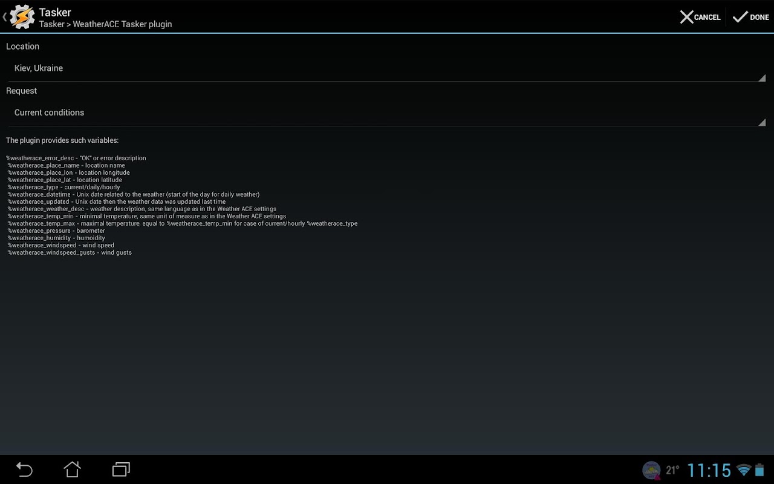Screen dimensions: 774x484
Task: Tap the Tasker title text
Action: [x=55, y=12]
